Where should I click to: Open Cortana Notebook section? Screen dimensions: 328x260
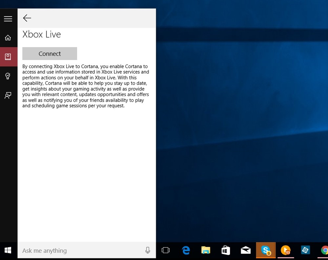pyautogui.click(x=8, y=57)
